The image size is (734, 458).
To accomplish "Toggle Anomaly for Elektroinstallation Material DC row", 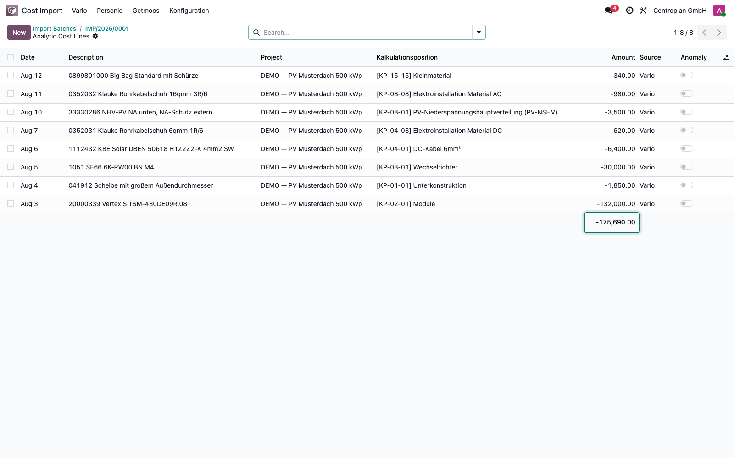I will (x=687, y=130).
